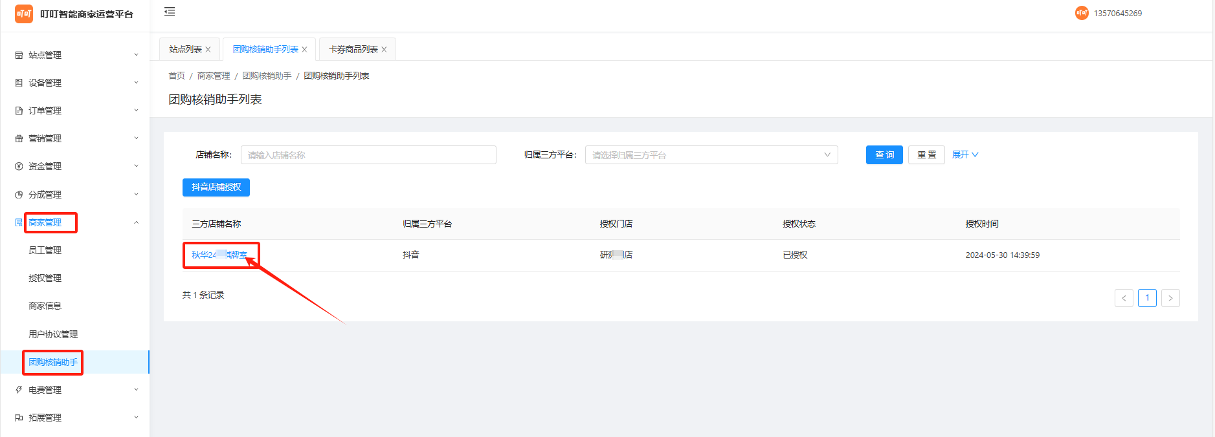Close the 站点列表 tab with its X
The image size is (1215, 437).
coord(208,50)
